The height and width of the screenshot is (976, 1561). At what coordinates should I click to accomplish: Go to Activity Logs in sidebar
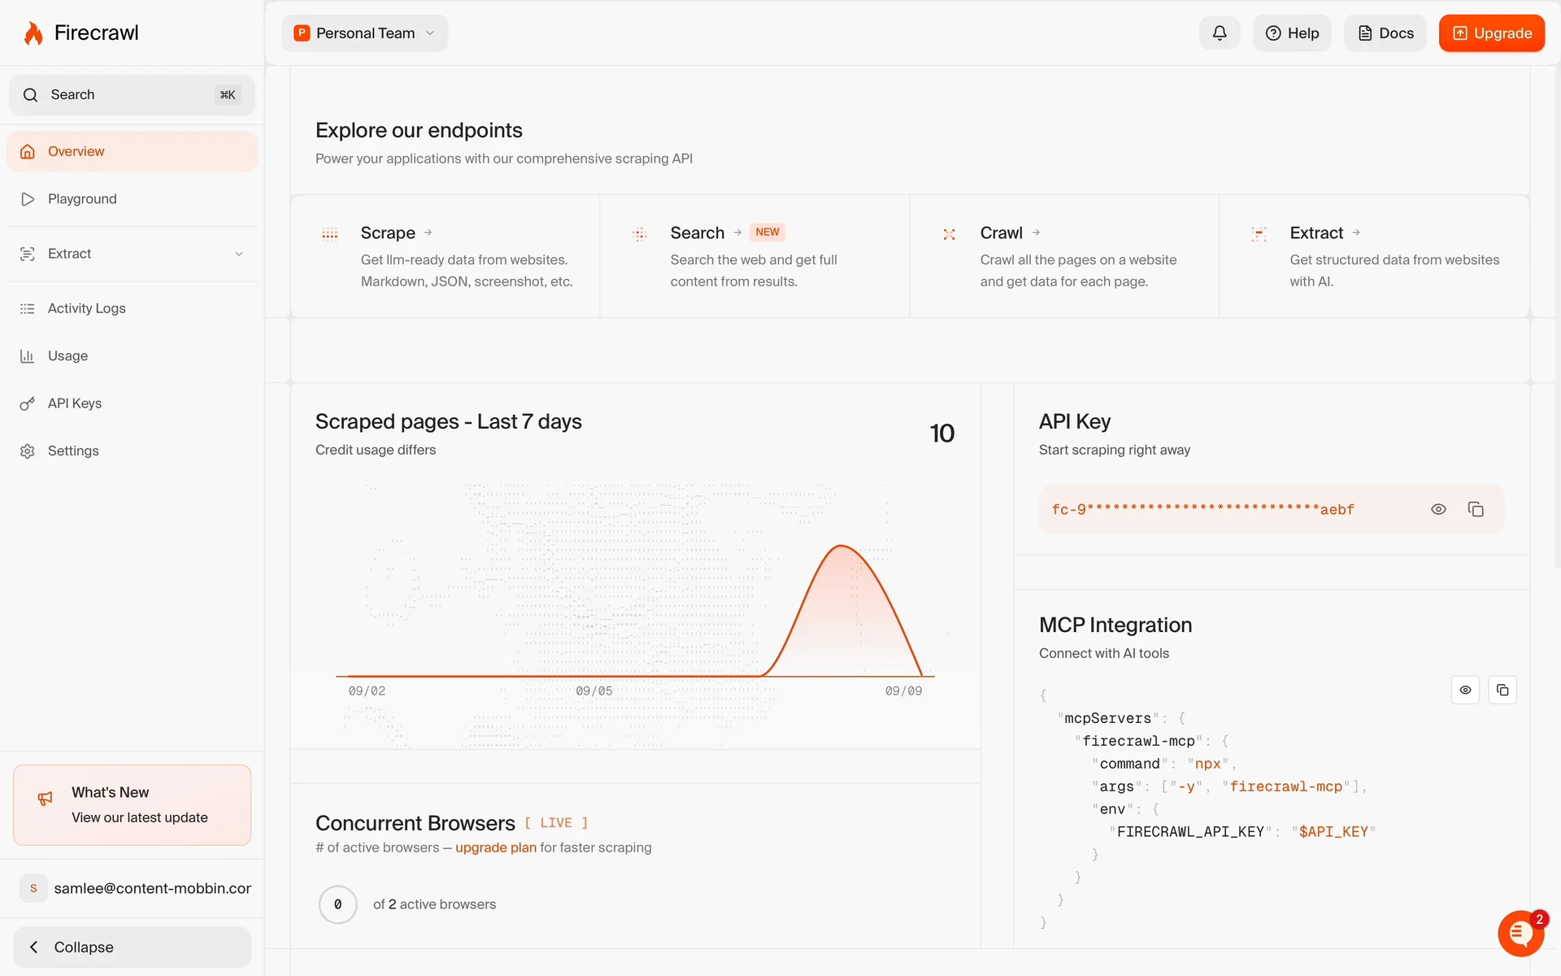86,308
